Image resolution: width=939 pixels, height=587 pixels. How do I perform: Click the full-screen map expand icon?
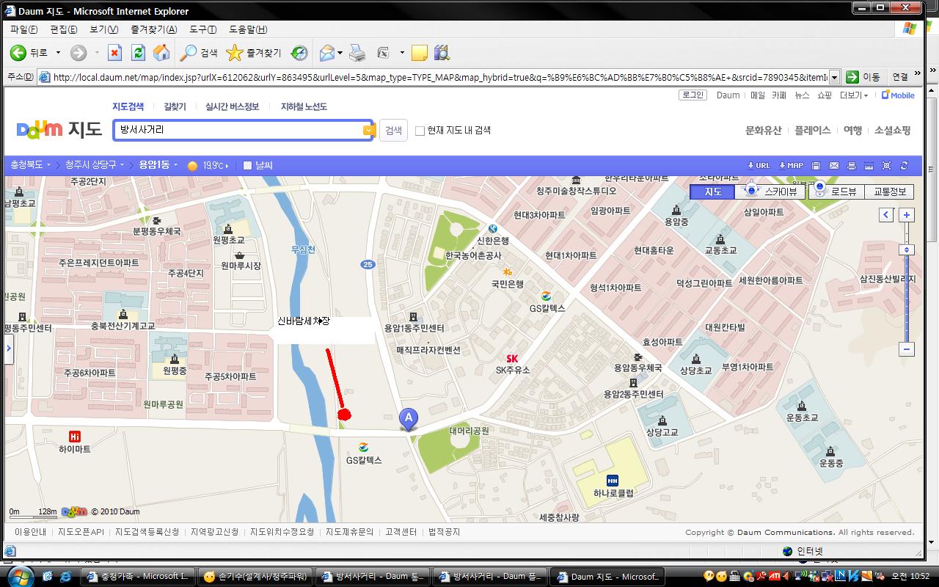click(x=886, y=166)
